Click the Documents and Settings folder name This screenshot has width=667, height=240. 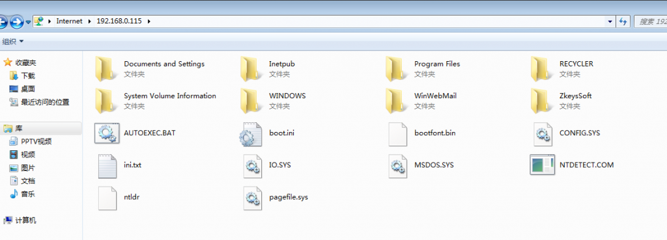164,64
